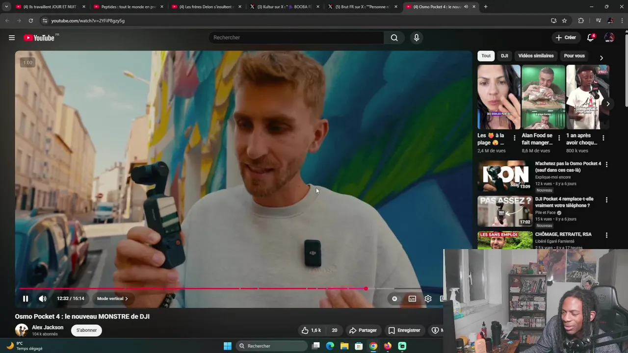Open File Explorer from the taskbar
The height and width of the screenshot is (353, 628).
[x=344, y=346]
